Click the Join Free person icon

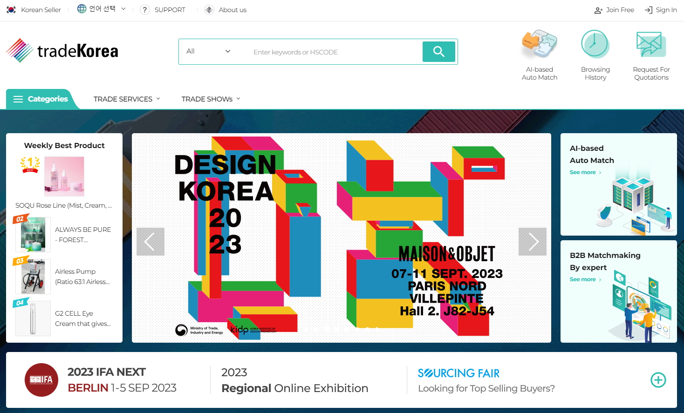coord(598,10)
